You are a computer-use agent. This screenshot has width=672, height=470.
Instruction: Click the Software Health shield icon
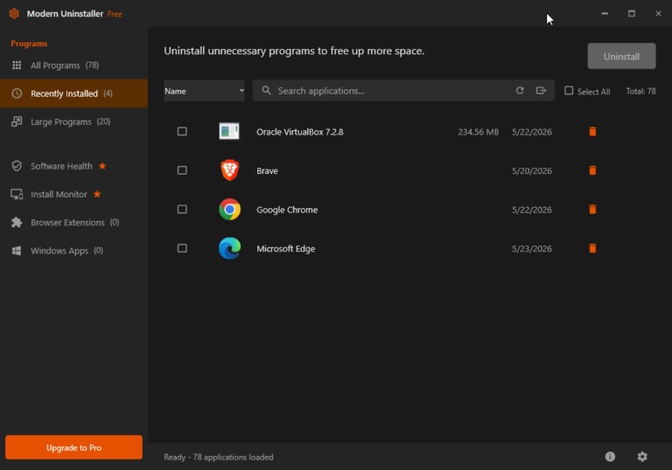tap(17, 166)
